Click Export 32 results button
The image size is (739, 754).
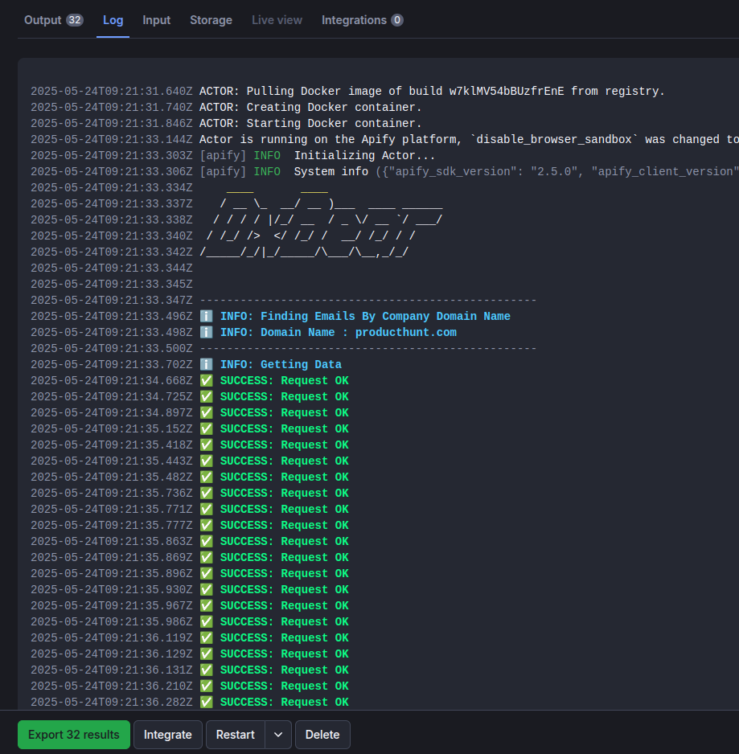click(74, 734)
